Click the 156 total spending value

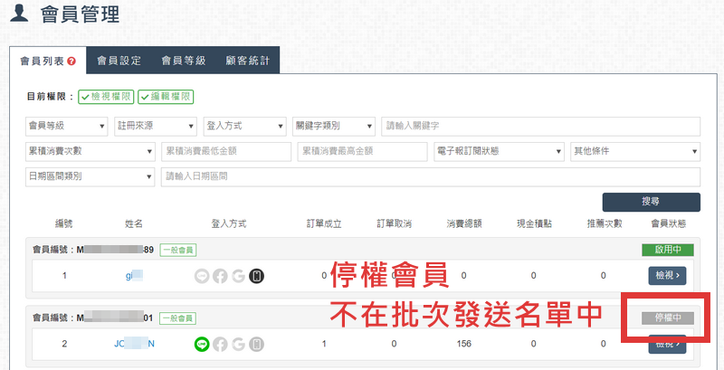pos(463,344)
